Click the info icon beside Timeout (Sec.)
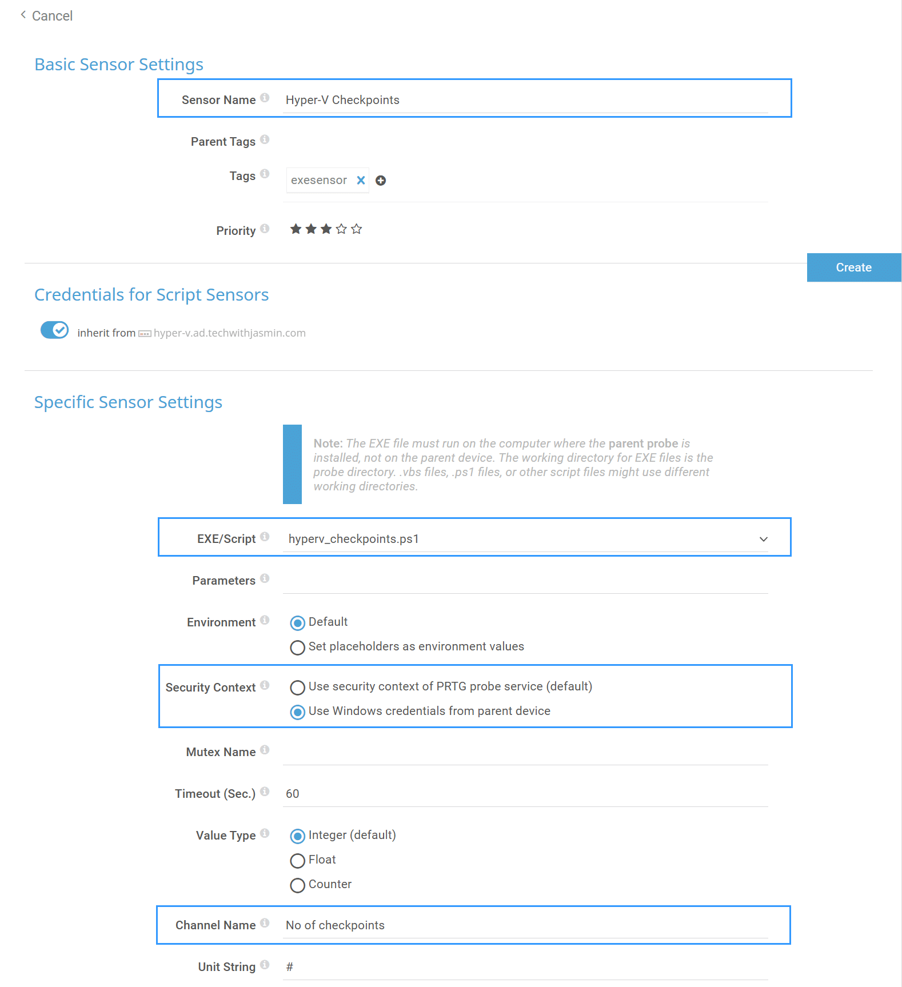 (x=265, y=792)
